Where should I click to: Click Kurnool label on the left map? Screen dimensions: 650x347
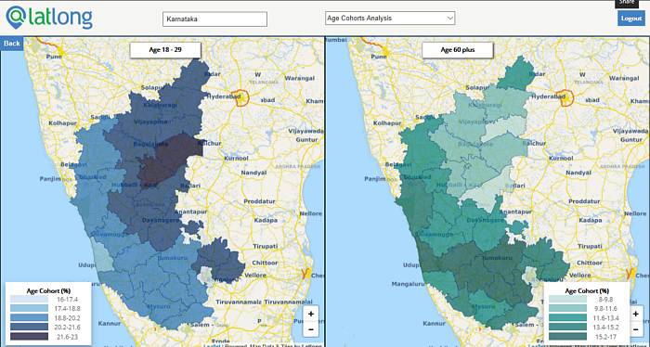click(x=236, y=158)
